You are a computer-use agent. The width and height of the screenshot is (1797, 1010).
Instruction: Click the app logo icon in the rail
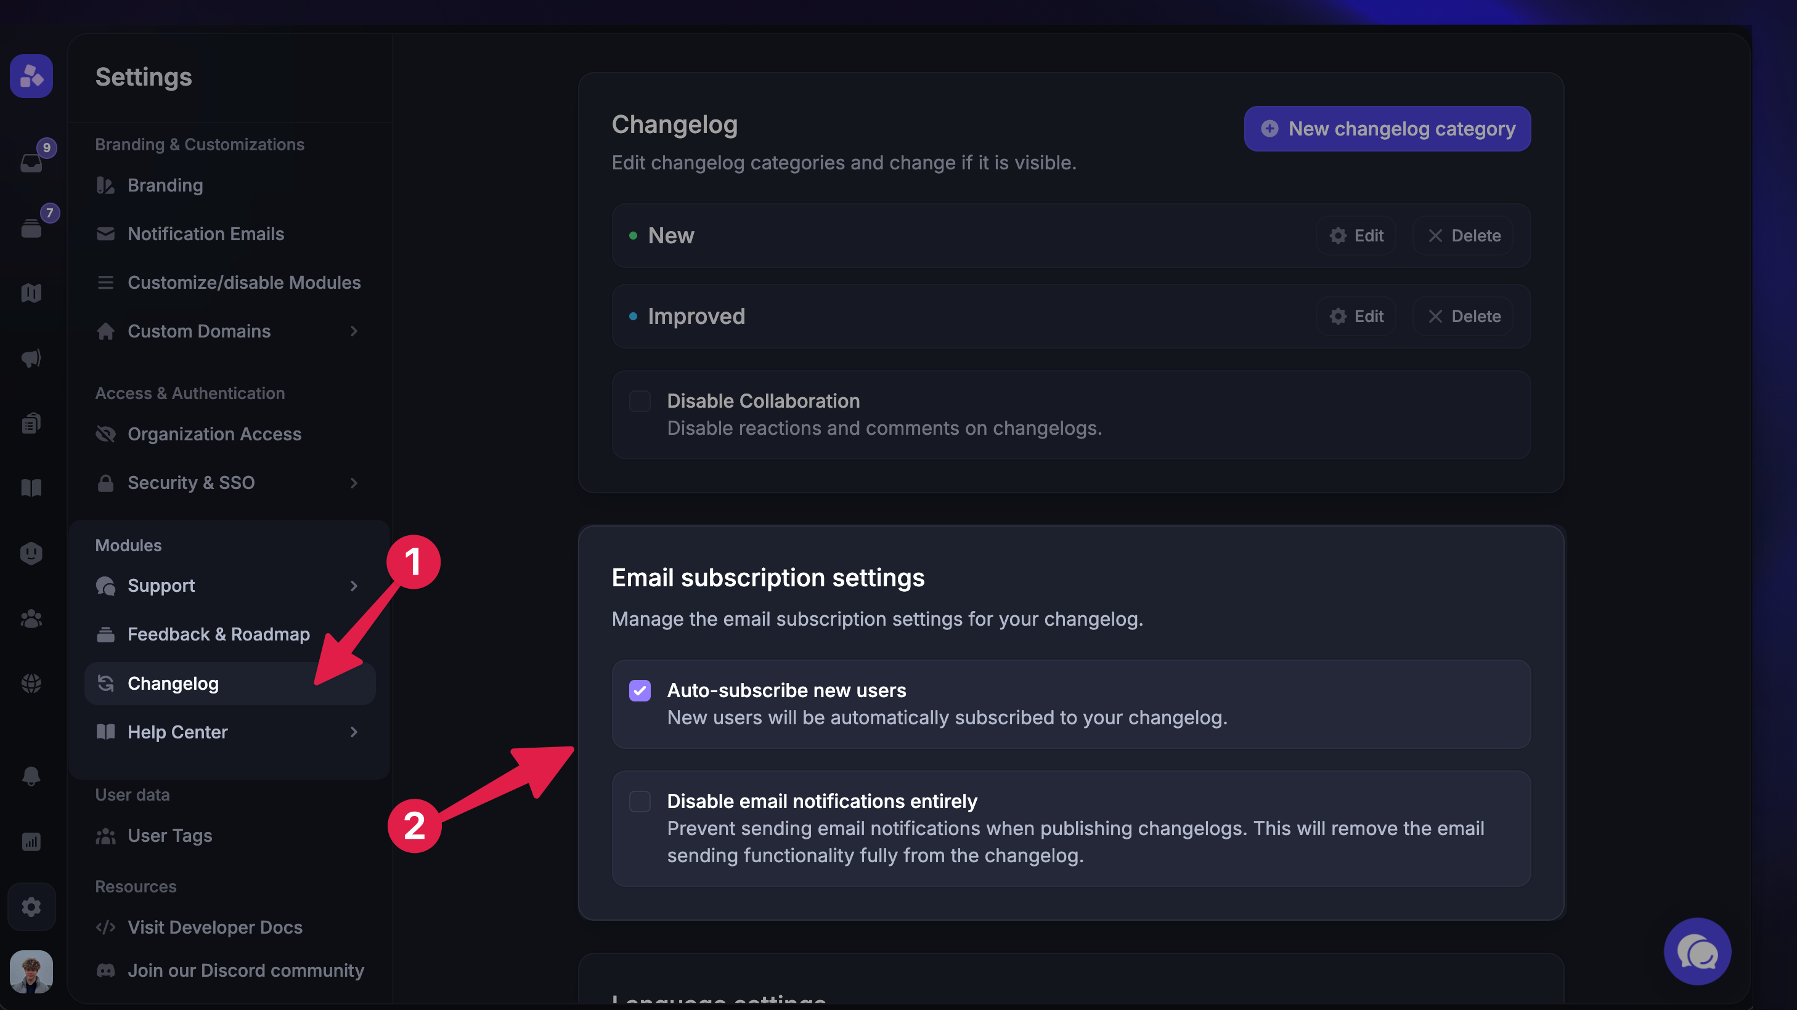(x=31, y=76)
